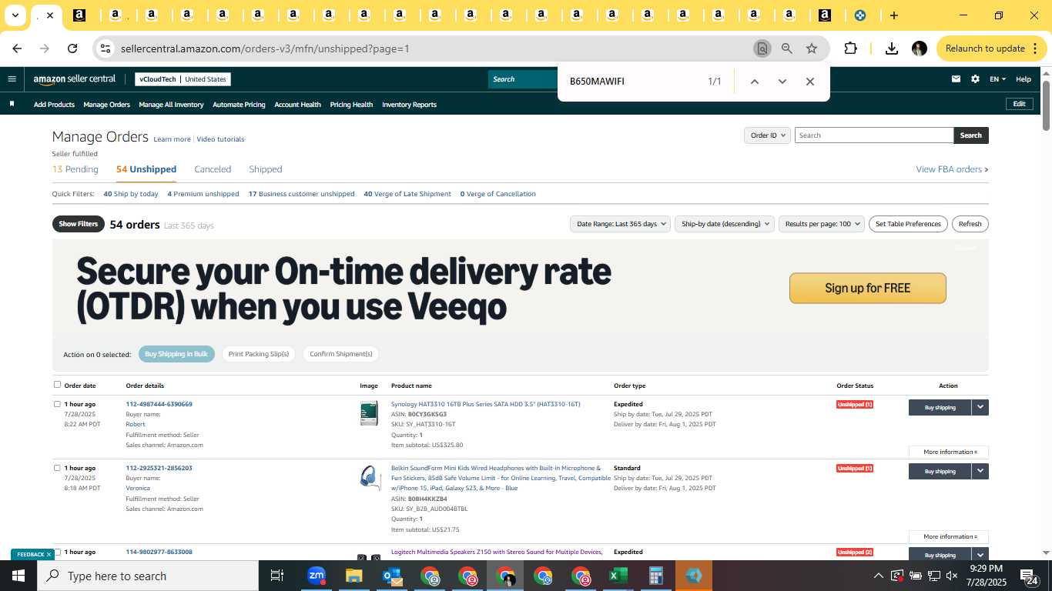Switch to the Shipped orders tab

click(266, 169)
